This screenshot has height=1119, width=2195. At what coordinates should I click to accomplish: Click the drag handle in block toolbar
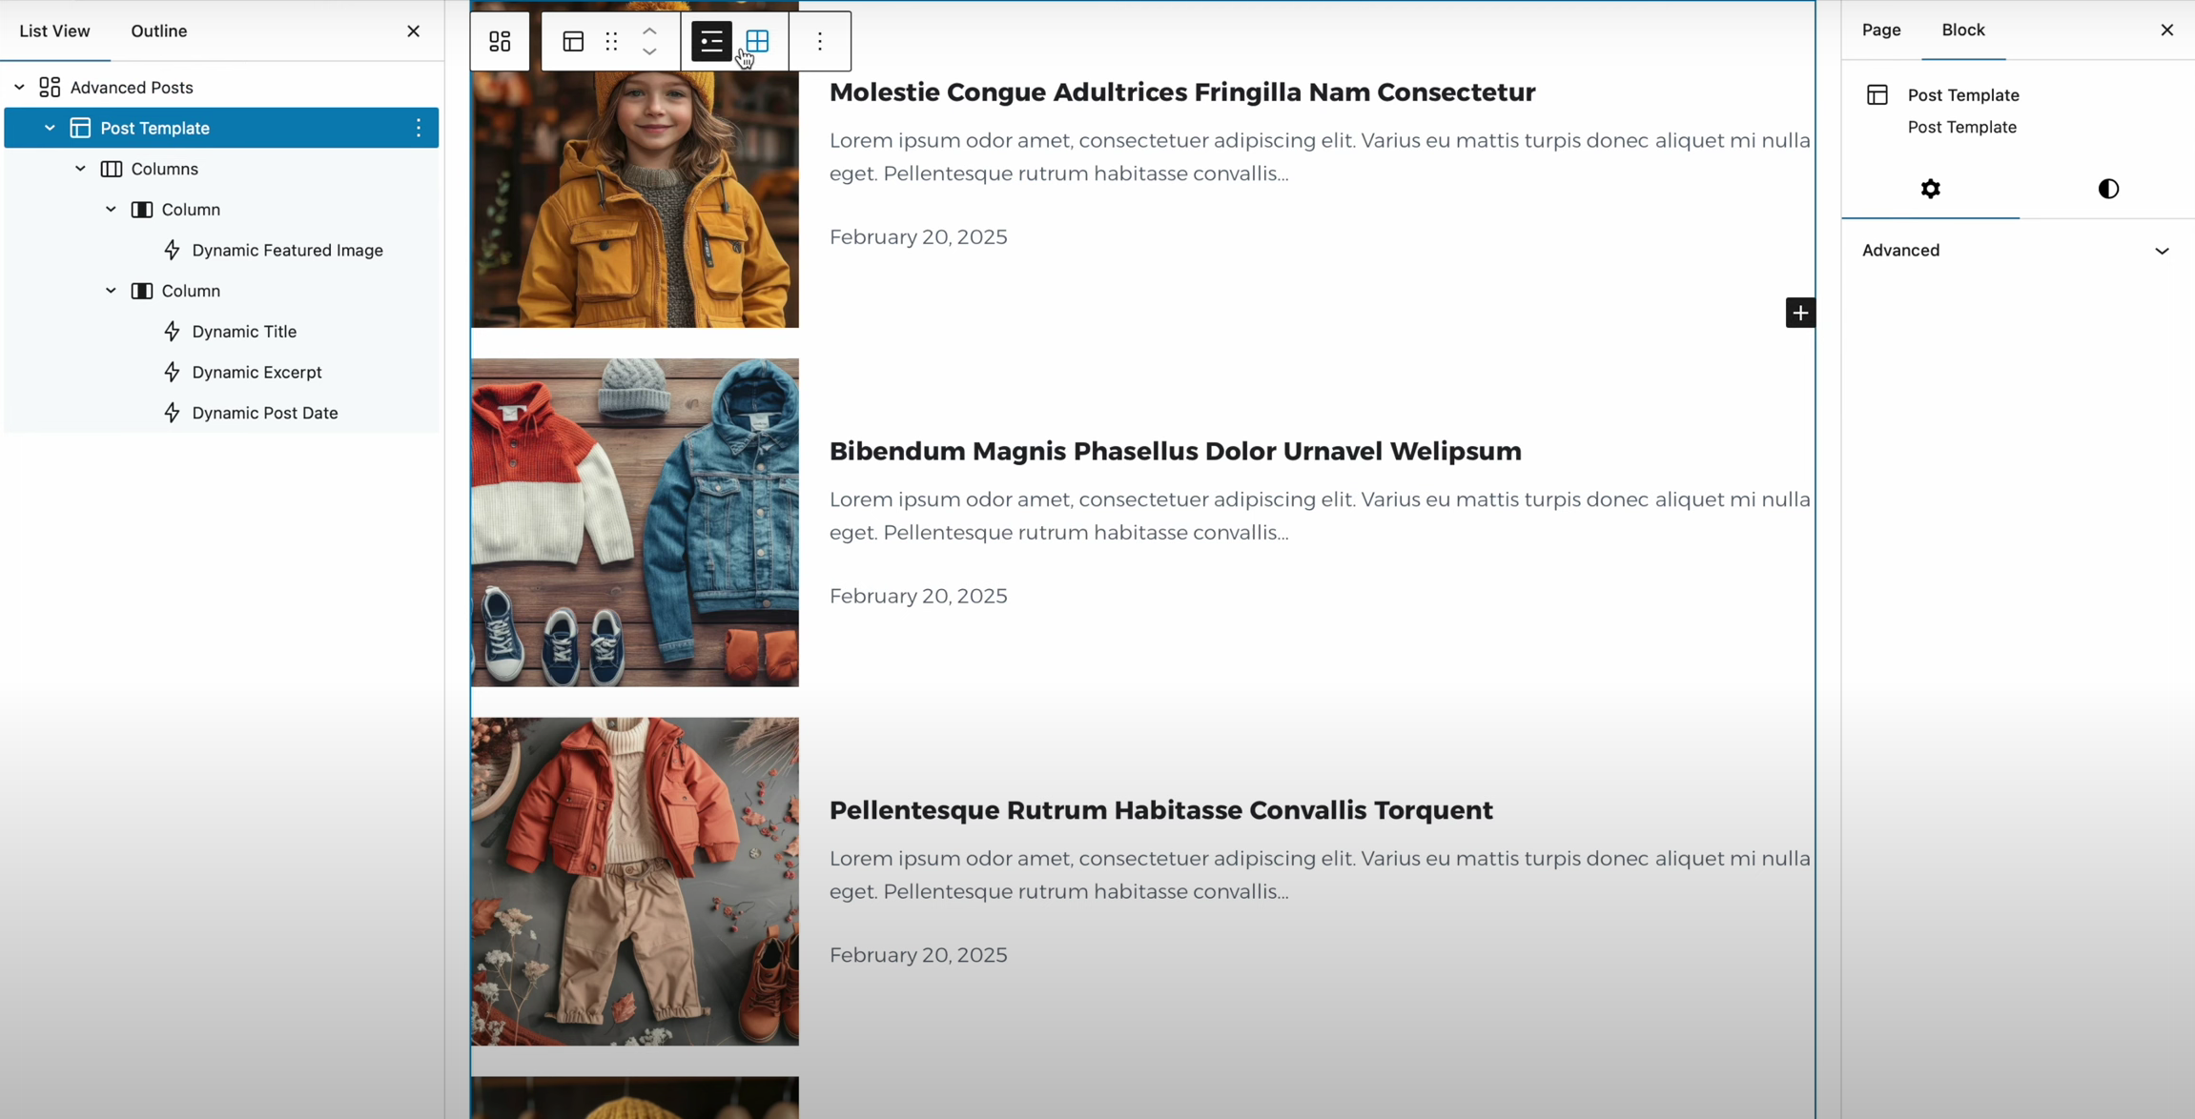[x=611, y=41]
